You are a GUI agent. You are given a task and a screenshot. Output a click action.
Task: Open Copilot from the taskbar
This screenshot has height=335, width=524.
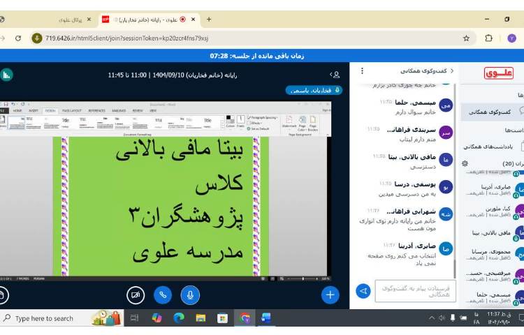click(157, 318)
